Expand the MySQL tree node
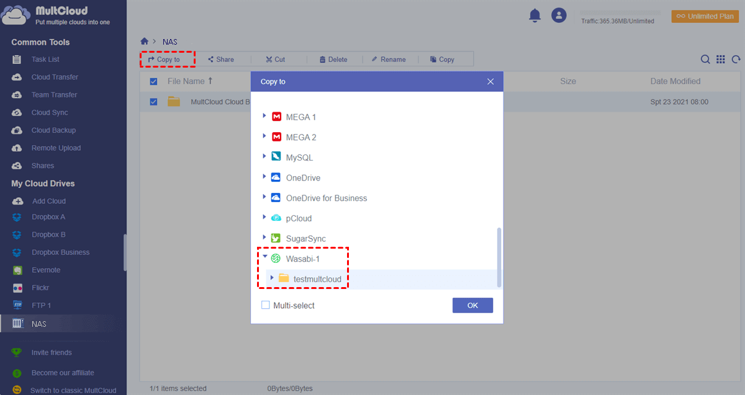The width and height of the screenshot is (745, 395). (x=264, y=157)
